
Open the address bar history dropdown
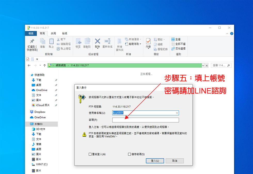(x=203, y=65)
